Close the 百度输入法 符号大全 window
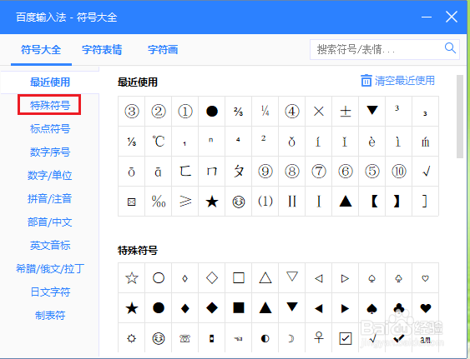Viewport: 470px width, 359px height. 452,17
